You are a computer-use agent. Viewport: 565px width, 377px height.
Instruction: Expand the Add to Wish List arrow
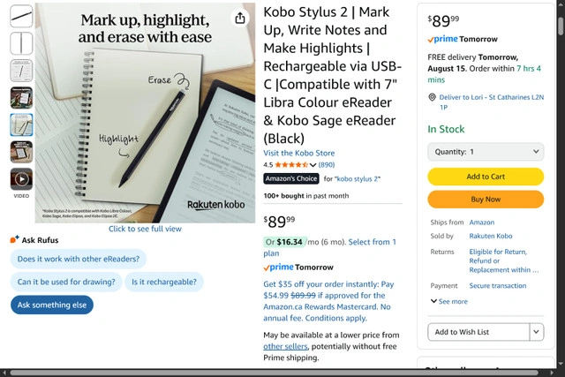pyautogui.click(x=536, y=332)
